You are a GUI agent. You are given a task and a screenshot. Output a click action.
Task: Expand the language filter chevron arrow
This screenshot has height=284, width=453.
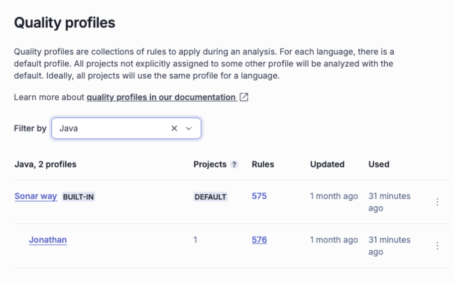coord(189,129)
